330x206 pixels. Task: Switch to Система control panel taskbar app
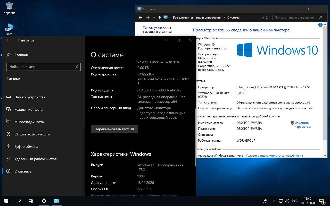click(x=57, y=201)
